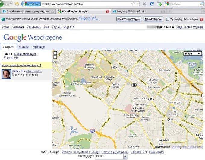Dismiss the geolocation notification bar
This screenshot has height=160, width=205.
point(202,19)
